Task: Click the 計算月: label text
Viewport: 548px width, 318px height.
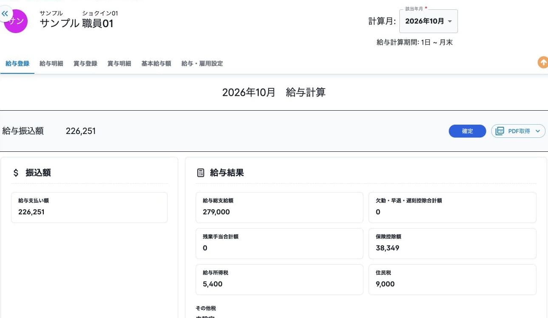Action: click(382, 21)
